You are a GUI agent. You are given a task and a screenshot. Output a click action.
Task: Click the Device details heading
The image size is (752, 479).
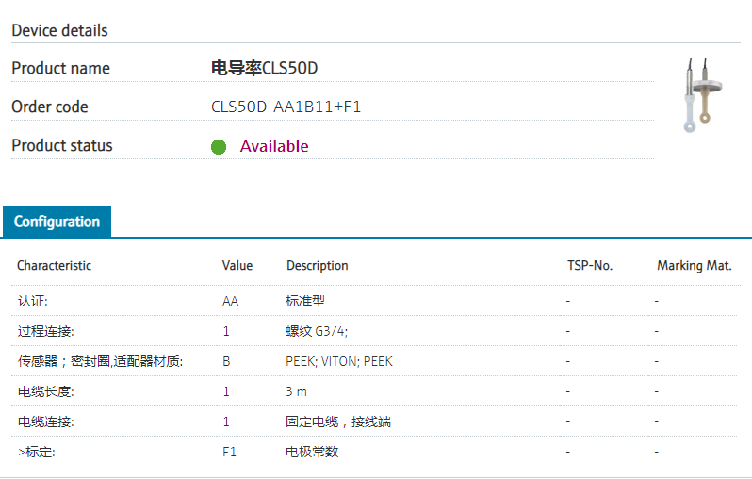(59, 30)
